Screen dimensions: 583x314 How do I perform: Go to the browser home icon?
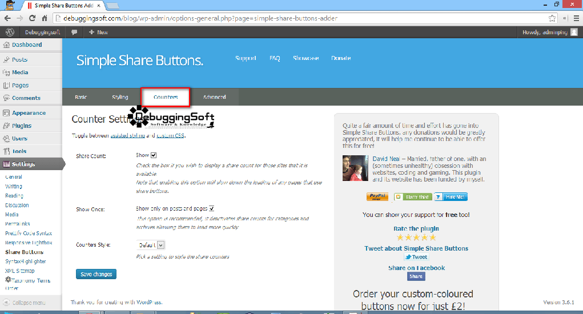point(45,18)
